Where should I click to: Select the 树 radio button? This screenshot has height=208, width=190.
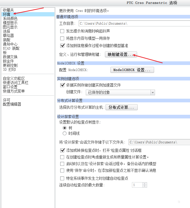pos(64,128)
